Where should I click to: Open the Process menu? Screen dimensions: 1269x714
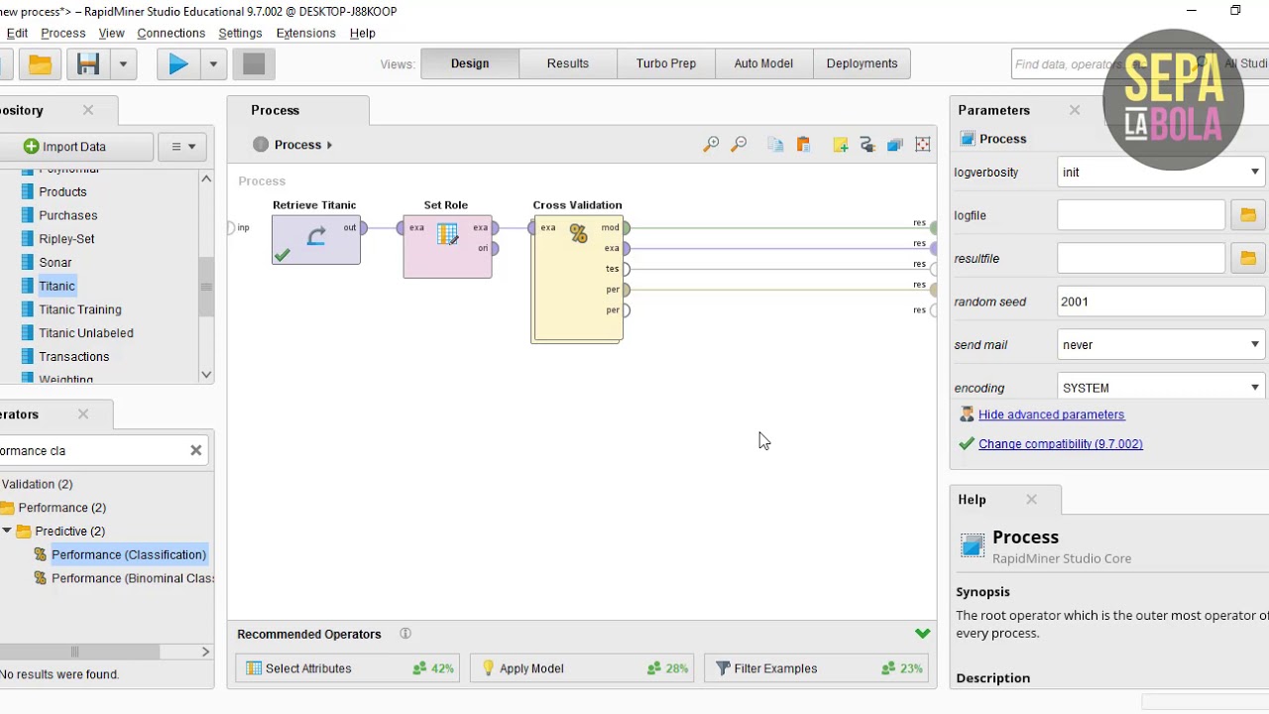tap(63, 33)
